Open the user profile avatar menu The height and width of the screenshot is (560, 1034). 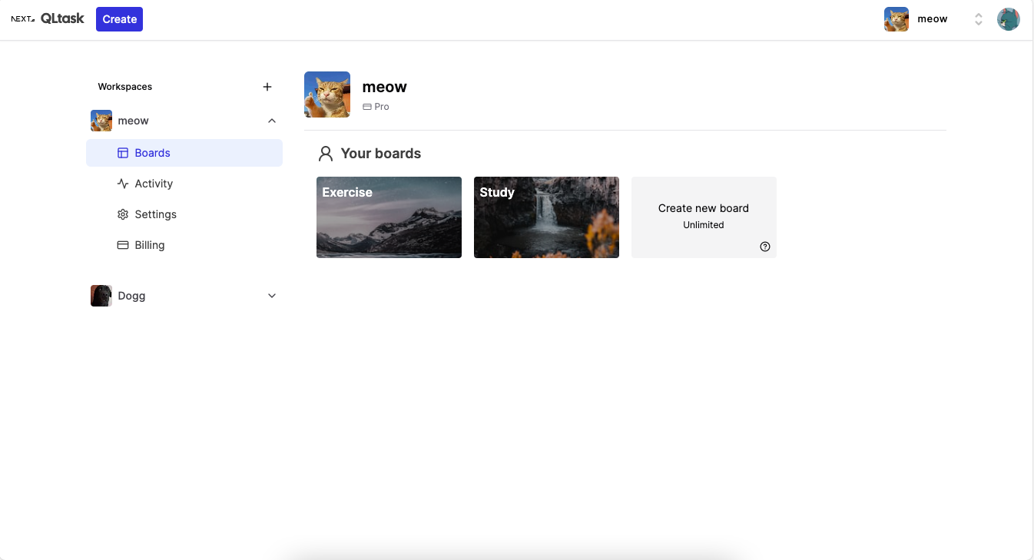click(x=1008, y=19)
